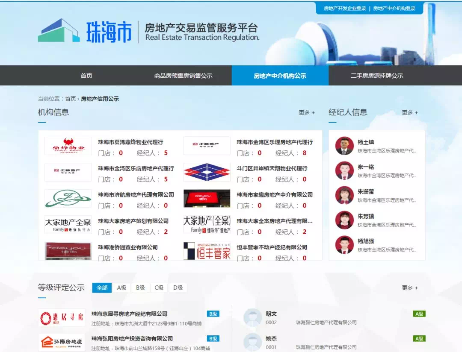Open the 珠海市金湾区乐店房地产代理行 logo
The height and width of the screenshot is (352, 462).
coord(68,172)
